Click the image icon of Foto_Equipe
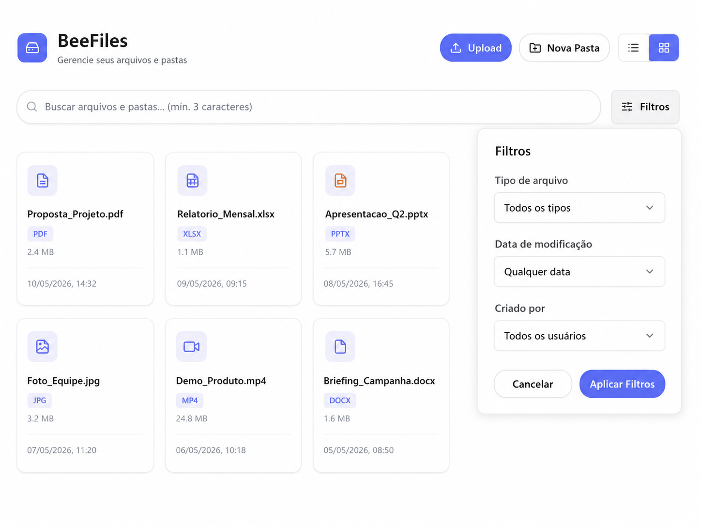 tap(43, 347)
